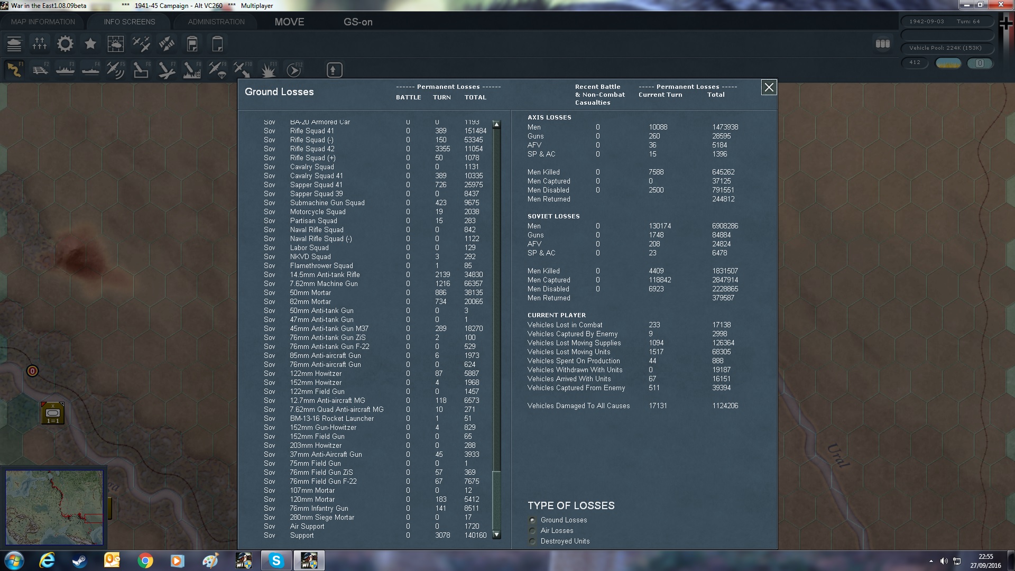Click the MOVE mode label
The image size is (1015, 571).
(289, 22)
